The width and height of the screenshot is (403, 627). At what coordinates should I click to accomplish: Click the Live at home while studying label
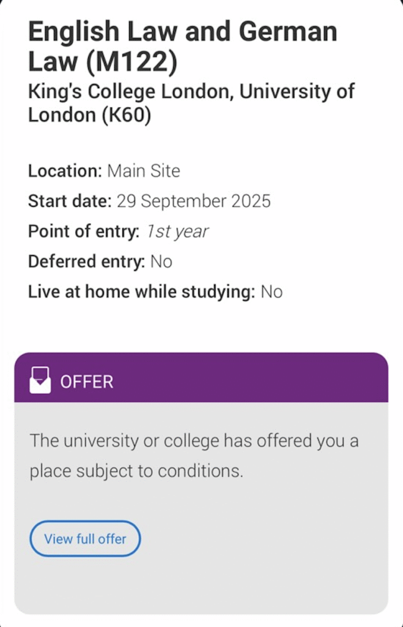point(141,292)
